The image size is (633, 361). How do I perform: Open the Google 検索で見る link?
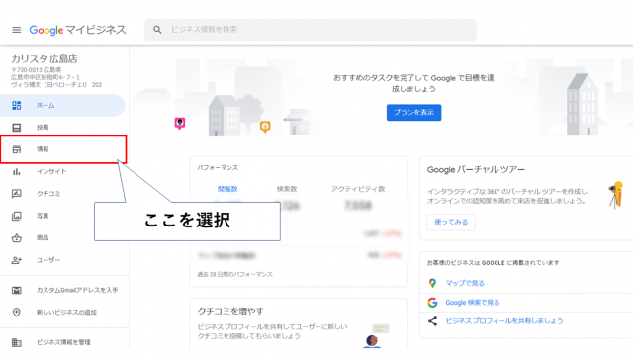[x=473, y=303]
